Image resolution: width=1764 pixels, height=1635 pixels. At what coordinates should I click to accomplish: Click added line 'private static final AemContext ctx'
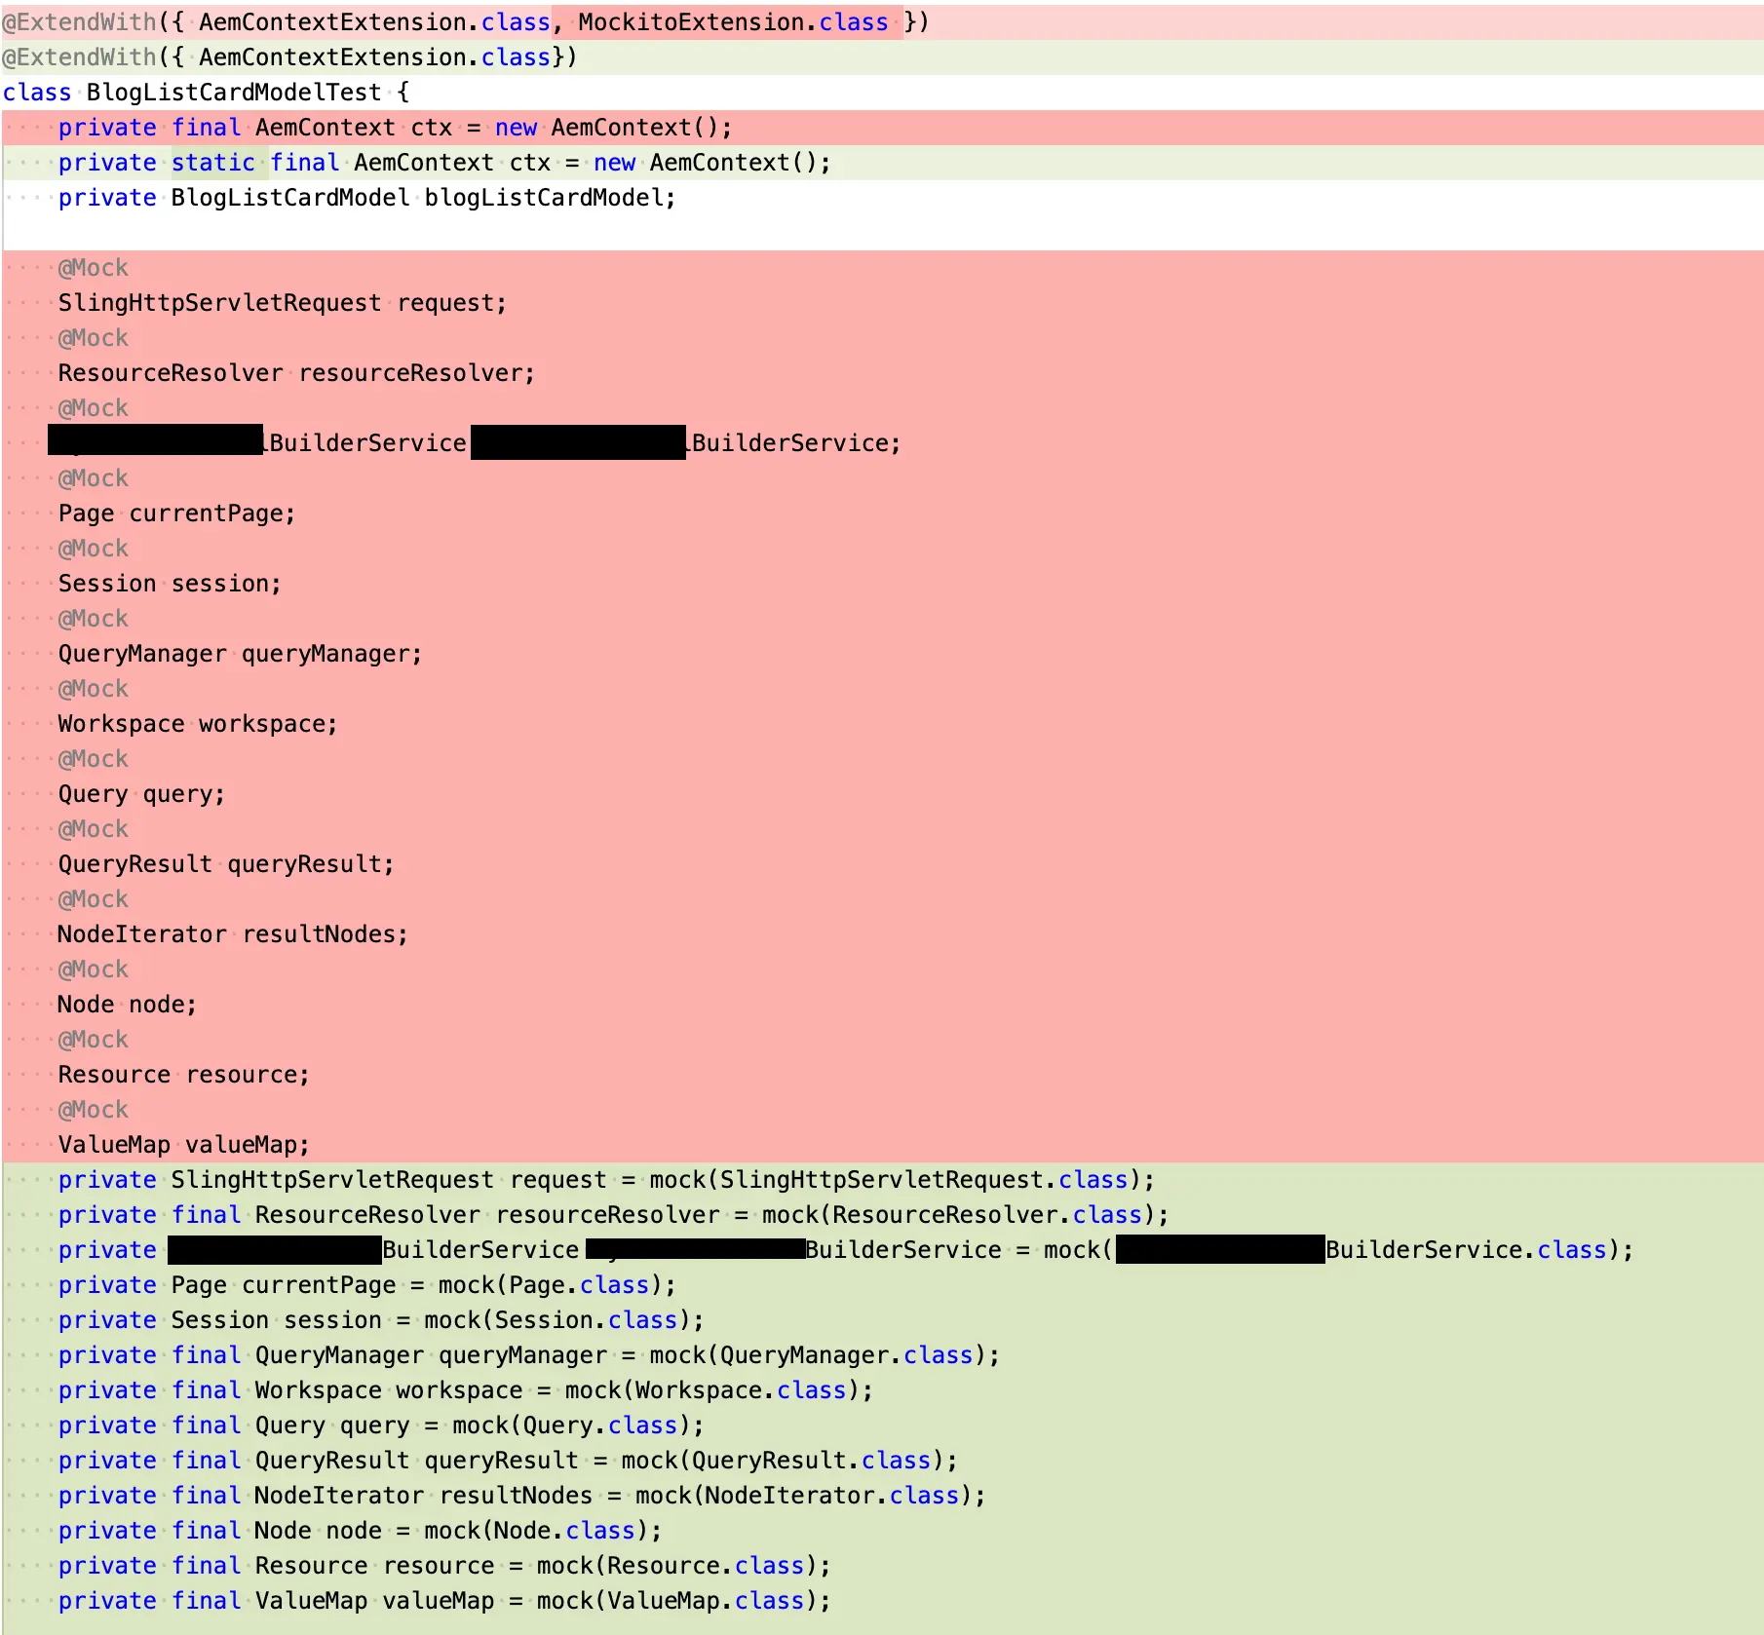click(882, 162)
